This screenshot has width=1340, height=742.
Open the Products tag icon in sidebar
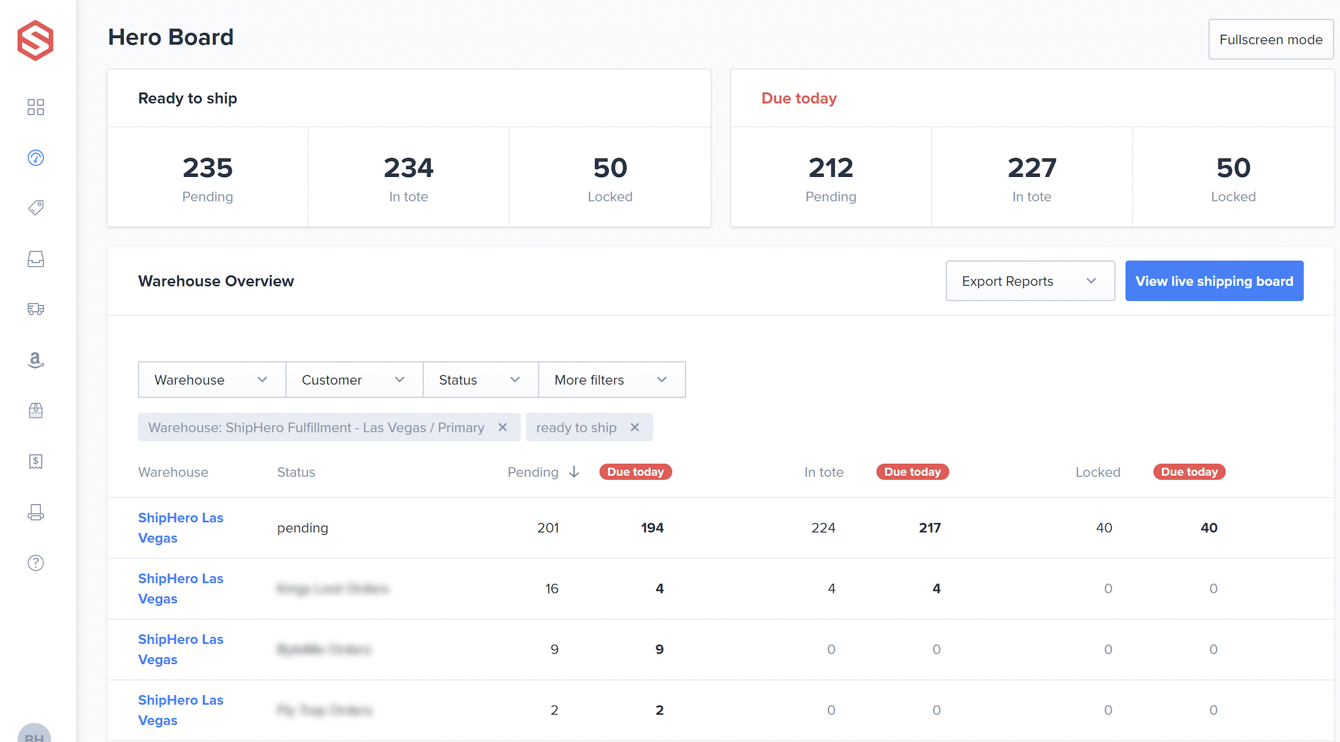(x=35, y=208)
